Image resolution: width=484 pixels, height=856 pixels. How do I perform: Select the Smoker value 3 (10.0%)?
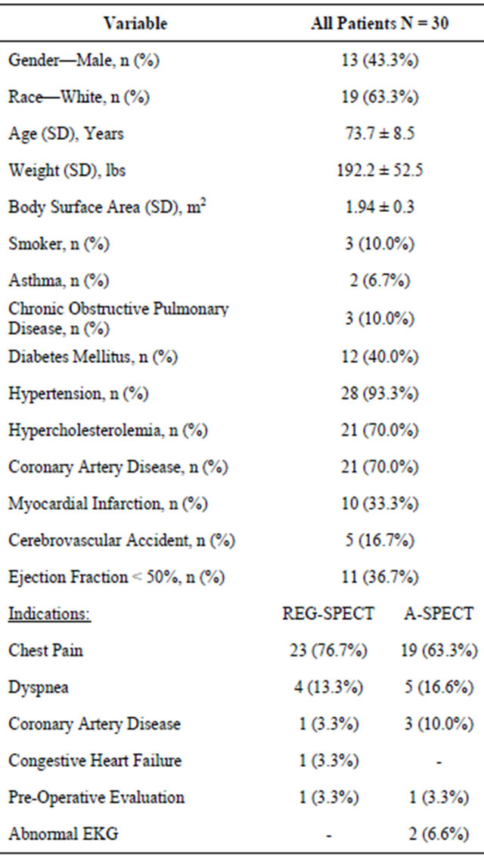(x=379, y=244)
